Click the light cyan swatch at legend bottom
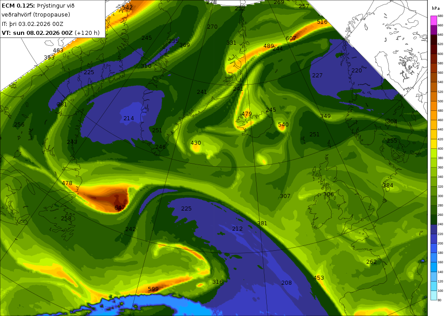Screen dimensions: 447x316 (433, 295)
